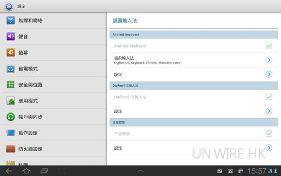Tap the 15:57 clock in status bar
The height and width of the screenshot is (176, 281).
click(x=257, y=171)
